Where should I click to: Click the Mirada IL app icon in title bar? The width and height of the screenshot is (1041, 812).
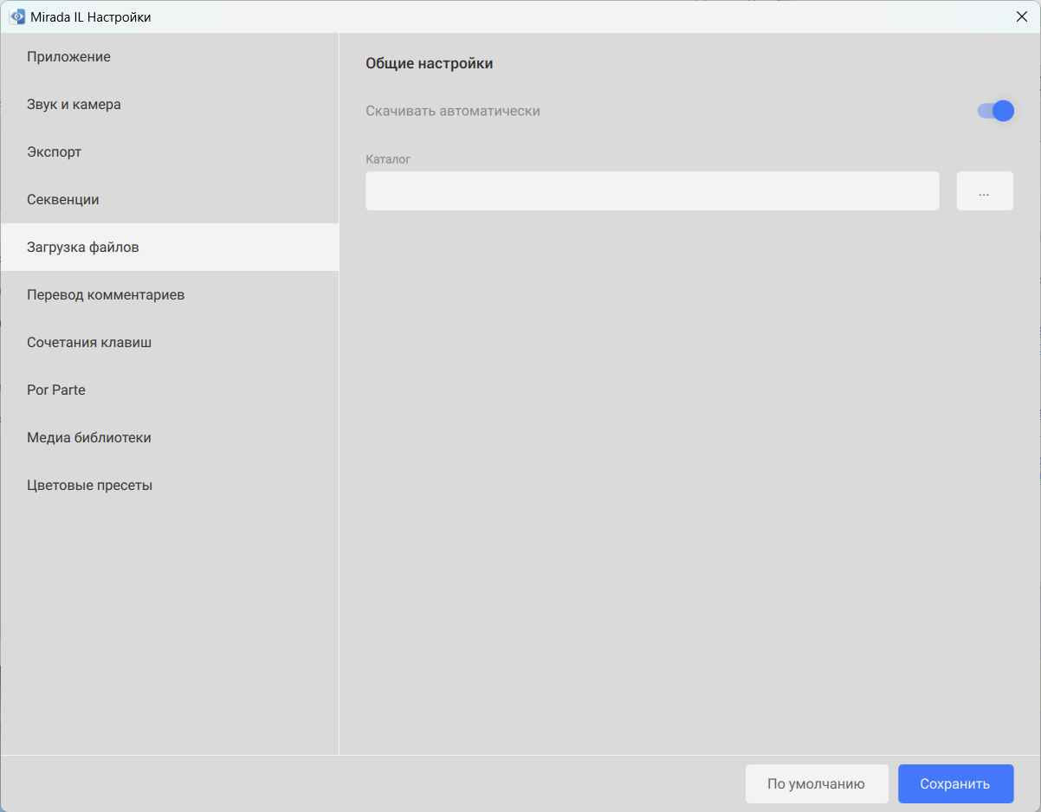point(17,16)
